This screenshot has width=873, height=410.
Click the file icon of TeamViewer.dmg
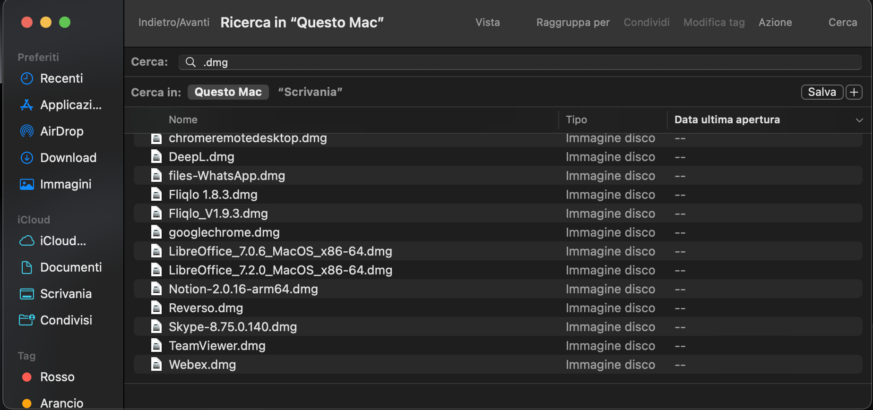(156, 346)
